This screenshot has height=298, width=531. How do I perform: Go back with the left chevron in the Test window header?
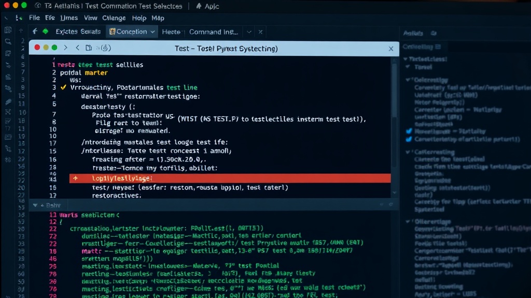point(78,48)
